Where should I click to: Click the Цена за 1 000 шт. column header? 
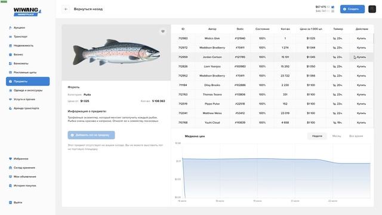tap(311, 29)
